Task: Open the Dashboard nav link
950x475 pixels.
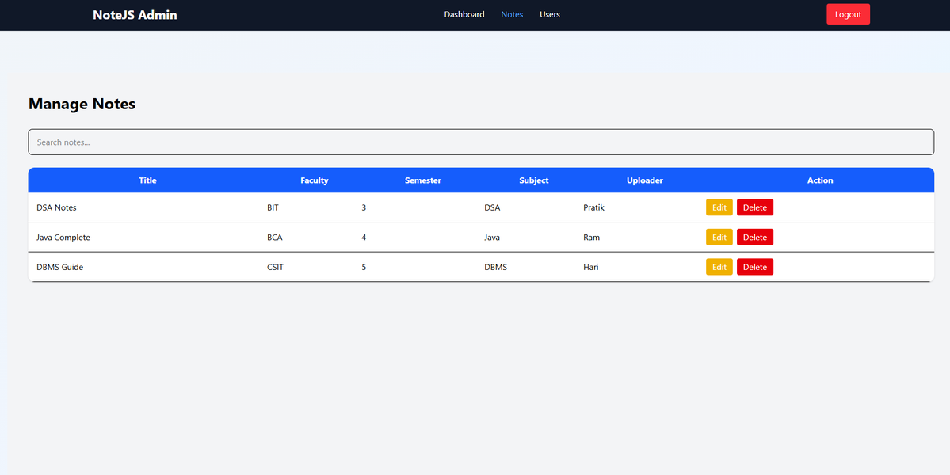Action: tap(464, 14)
